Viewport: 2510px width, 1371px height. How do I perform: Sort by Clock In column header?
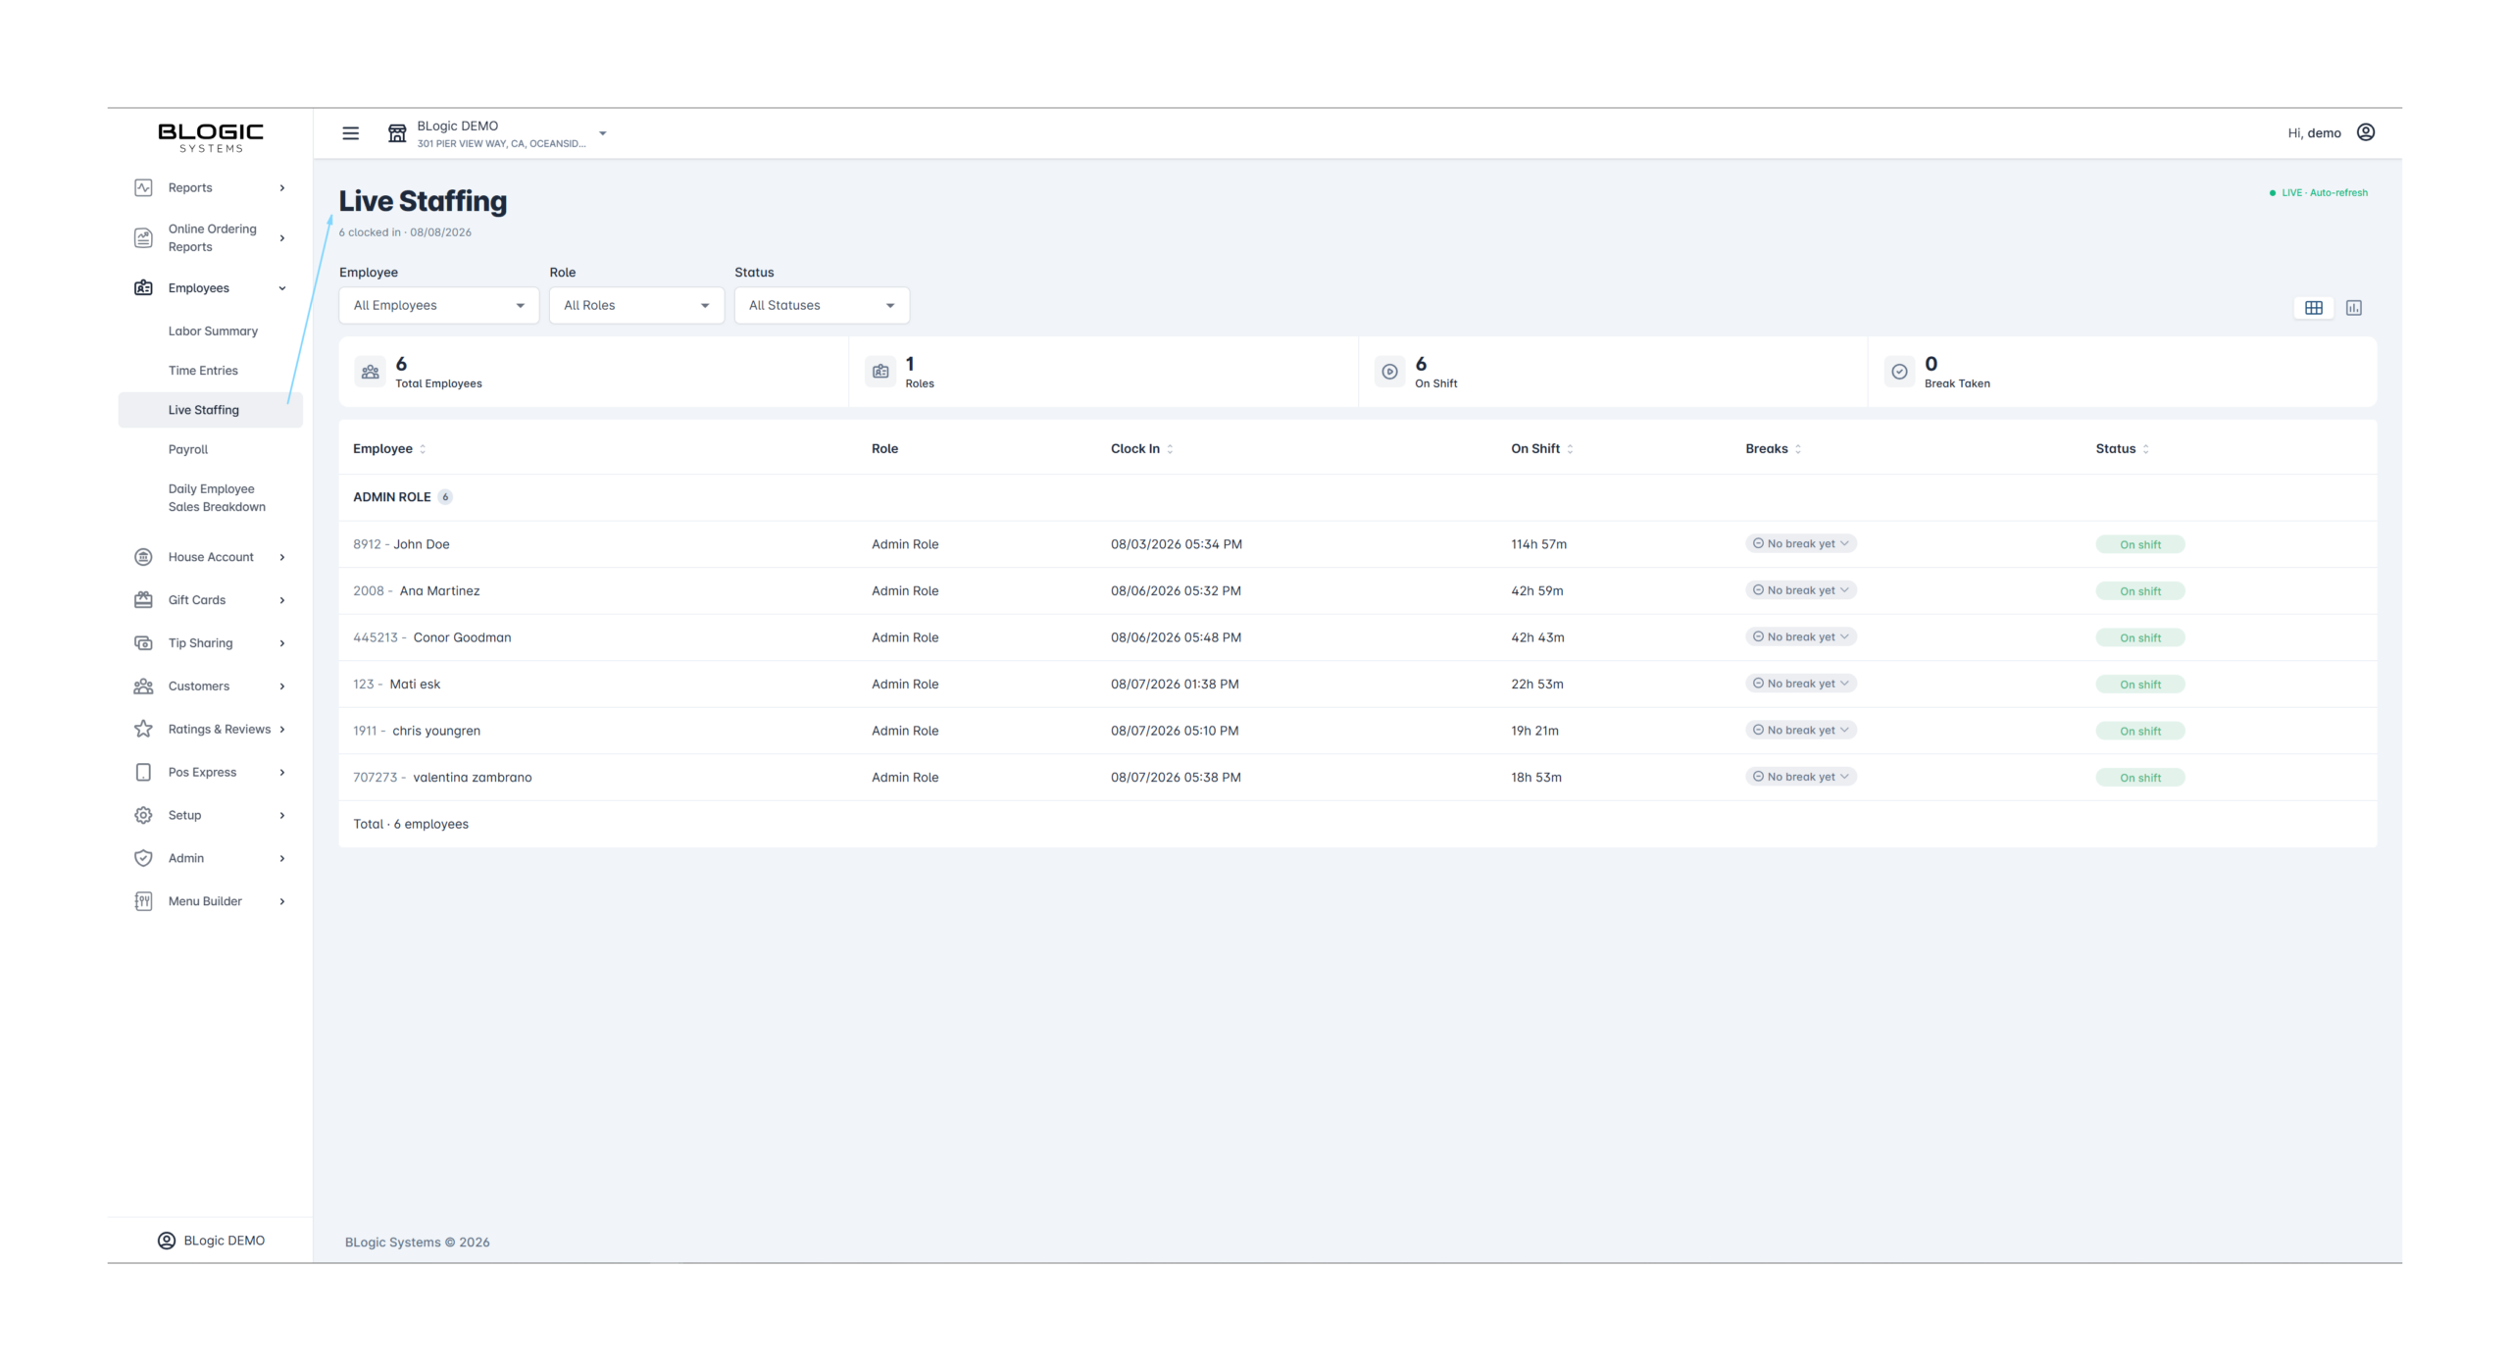1141,448
